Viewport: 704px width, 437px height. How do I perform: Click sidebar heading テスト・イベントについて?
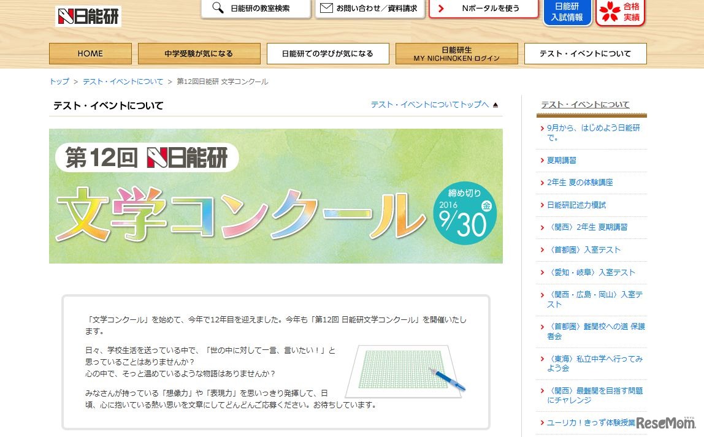click(x=585, y=105)
